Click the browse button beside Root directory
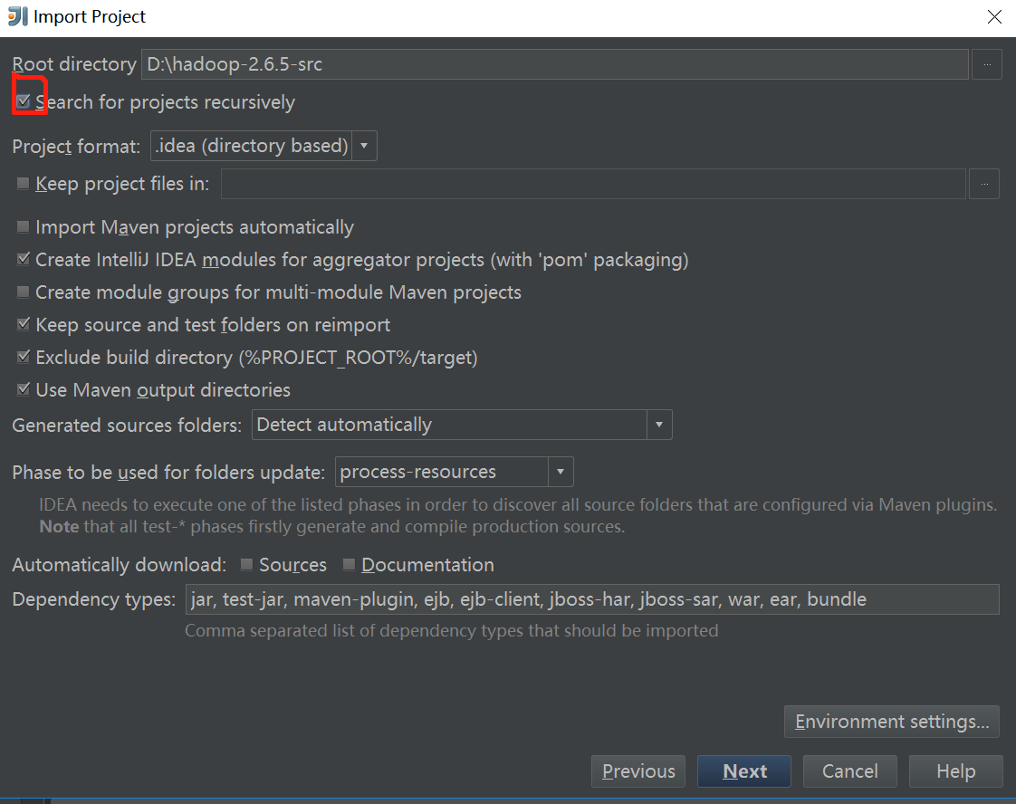Image resolution: width=1016 pixels, height=804 pixels. (987, 63)
